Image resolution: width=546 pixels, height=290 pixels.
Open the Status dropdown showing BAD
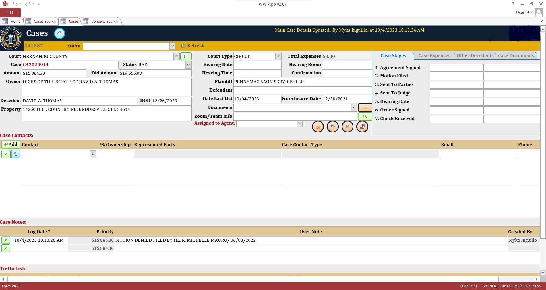(188, 65)
